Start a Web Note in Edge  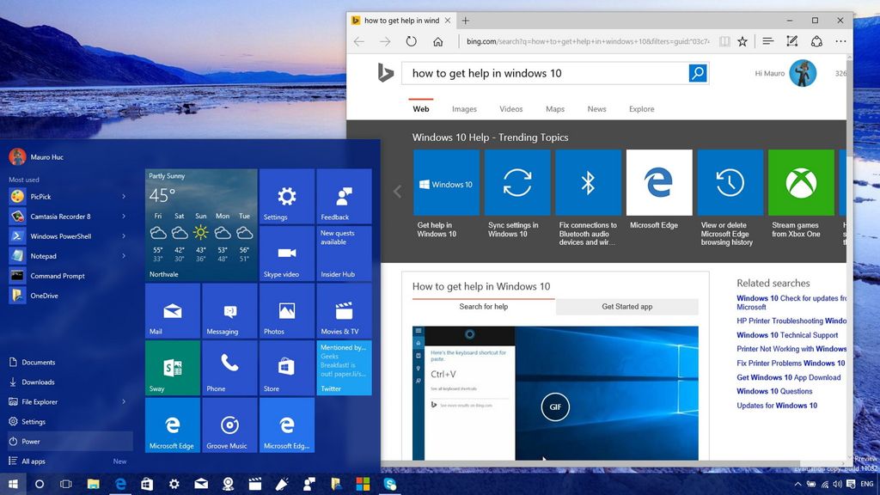pos(791,40)
